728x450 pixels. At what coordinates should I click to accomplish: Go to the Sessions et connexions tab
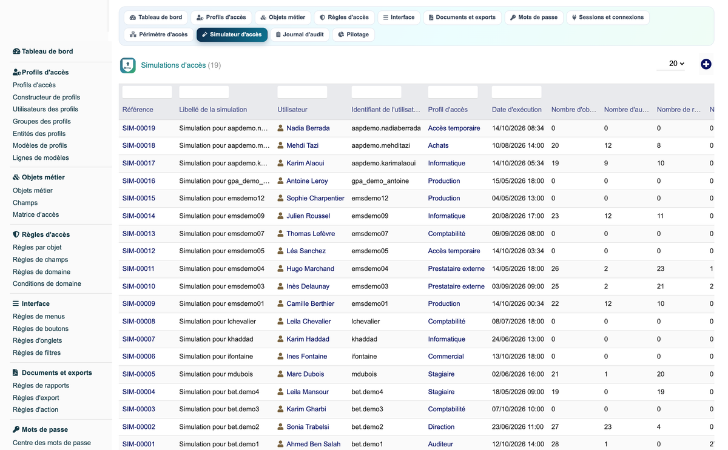point(608,18)
